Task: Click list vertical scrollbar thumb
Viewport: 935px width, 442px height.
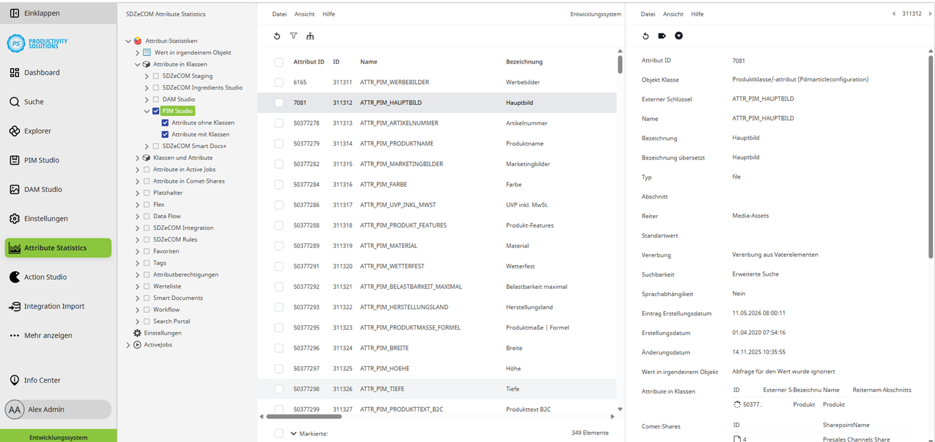Action: 620,64
